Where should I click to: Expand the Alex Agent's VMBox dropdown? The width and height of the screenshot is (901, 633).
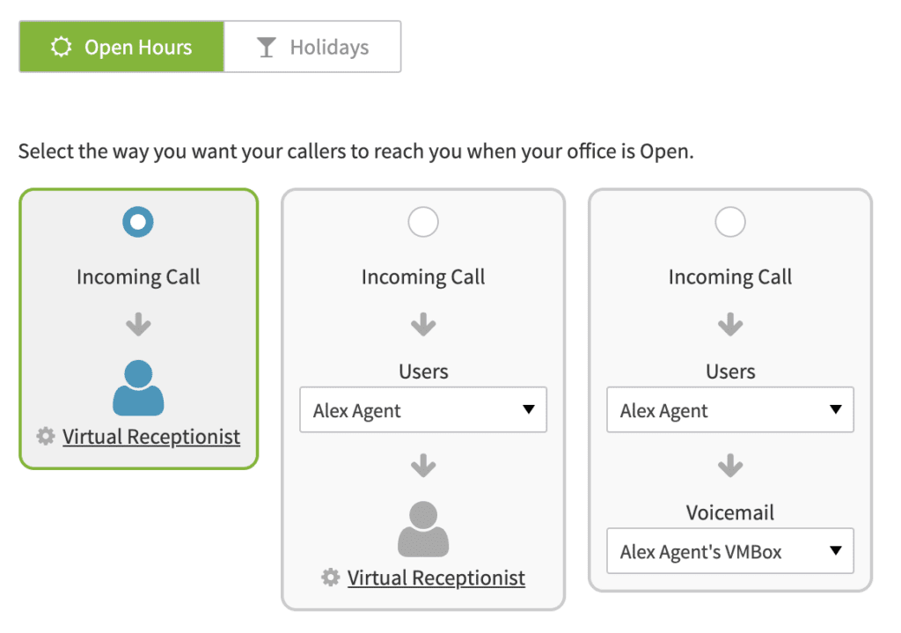click(730, 551)
